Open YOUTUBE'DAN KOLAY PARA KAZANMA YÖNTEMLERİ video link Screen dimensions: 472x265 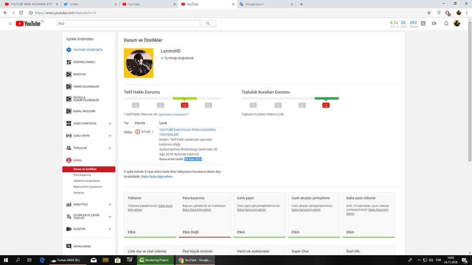tap(187, 132)
